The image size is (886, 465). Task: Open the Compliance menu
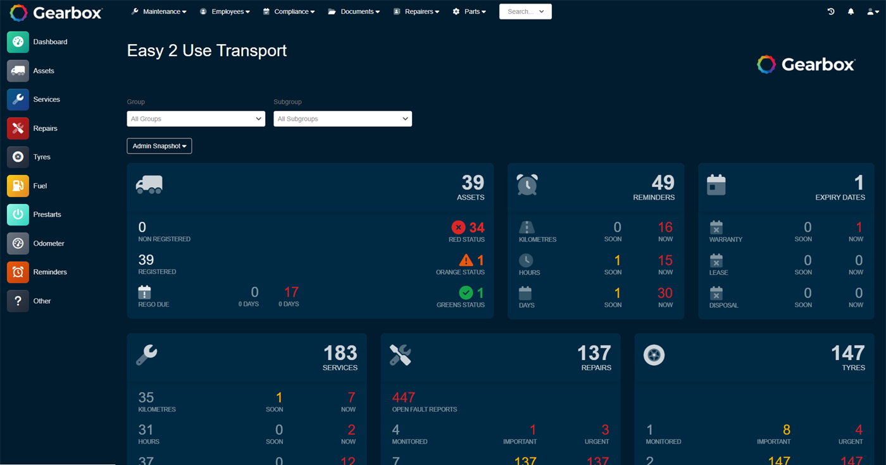289,11
